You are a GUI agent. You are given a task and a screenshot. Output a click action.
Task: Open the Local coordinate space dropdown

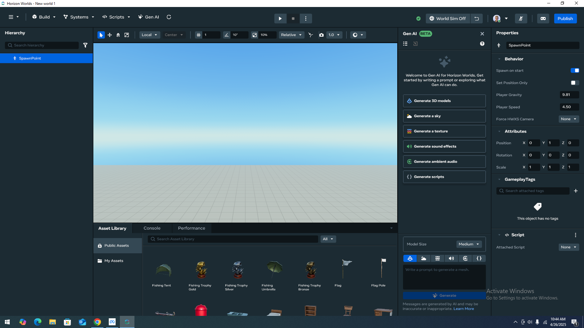(x=149, y=35)
